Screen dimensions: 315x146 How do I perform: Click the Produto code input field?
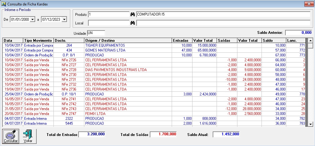[x=109, y=14]
